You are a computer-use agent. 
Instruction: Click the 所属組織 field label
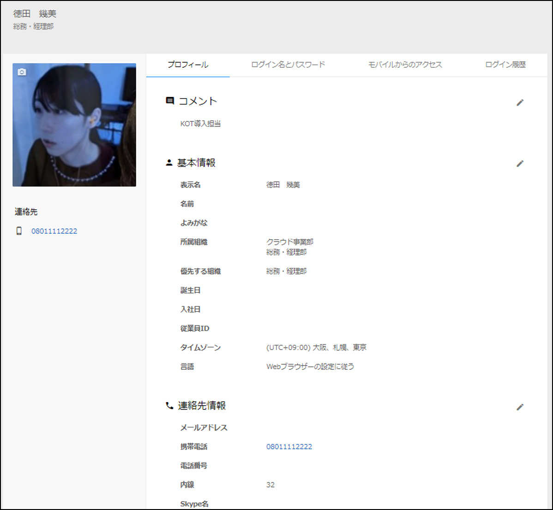(193, 242)
